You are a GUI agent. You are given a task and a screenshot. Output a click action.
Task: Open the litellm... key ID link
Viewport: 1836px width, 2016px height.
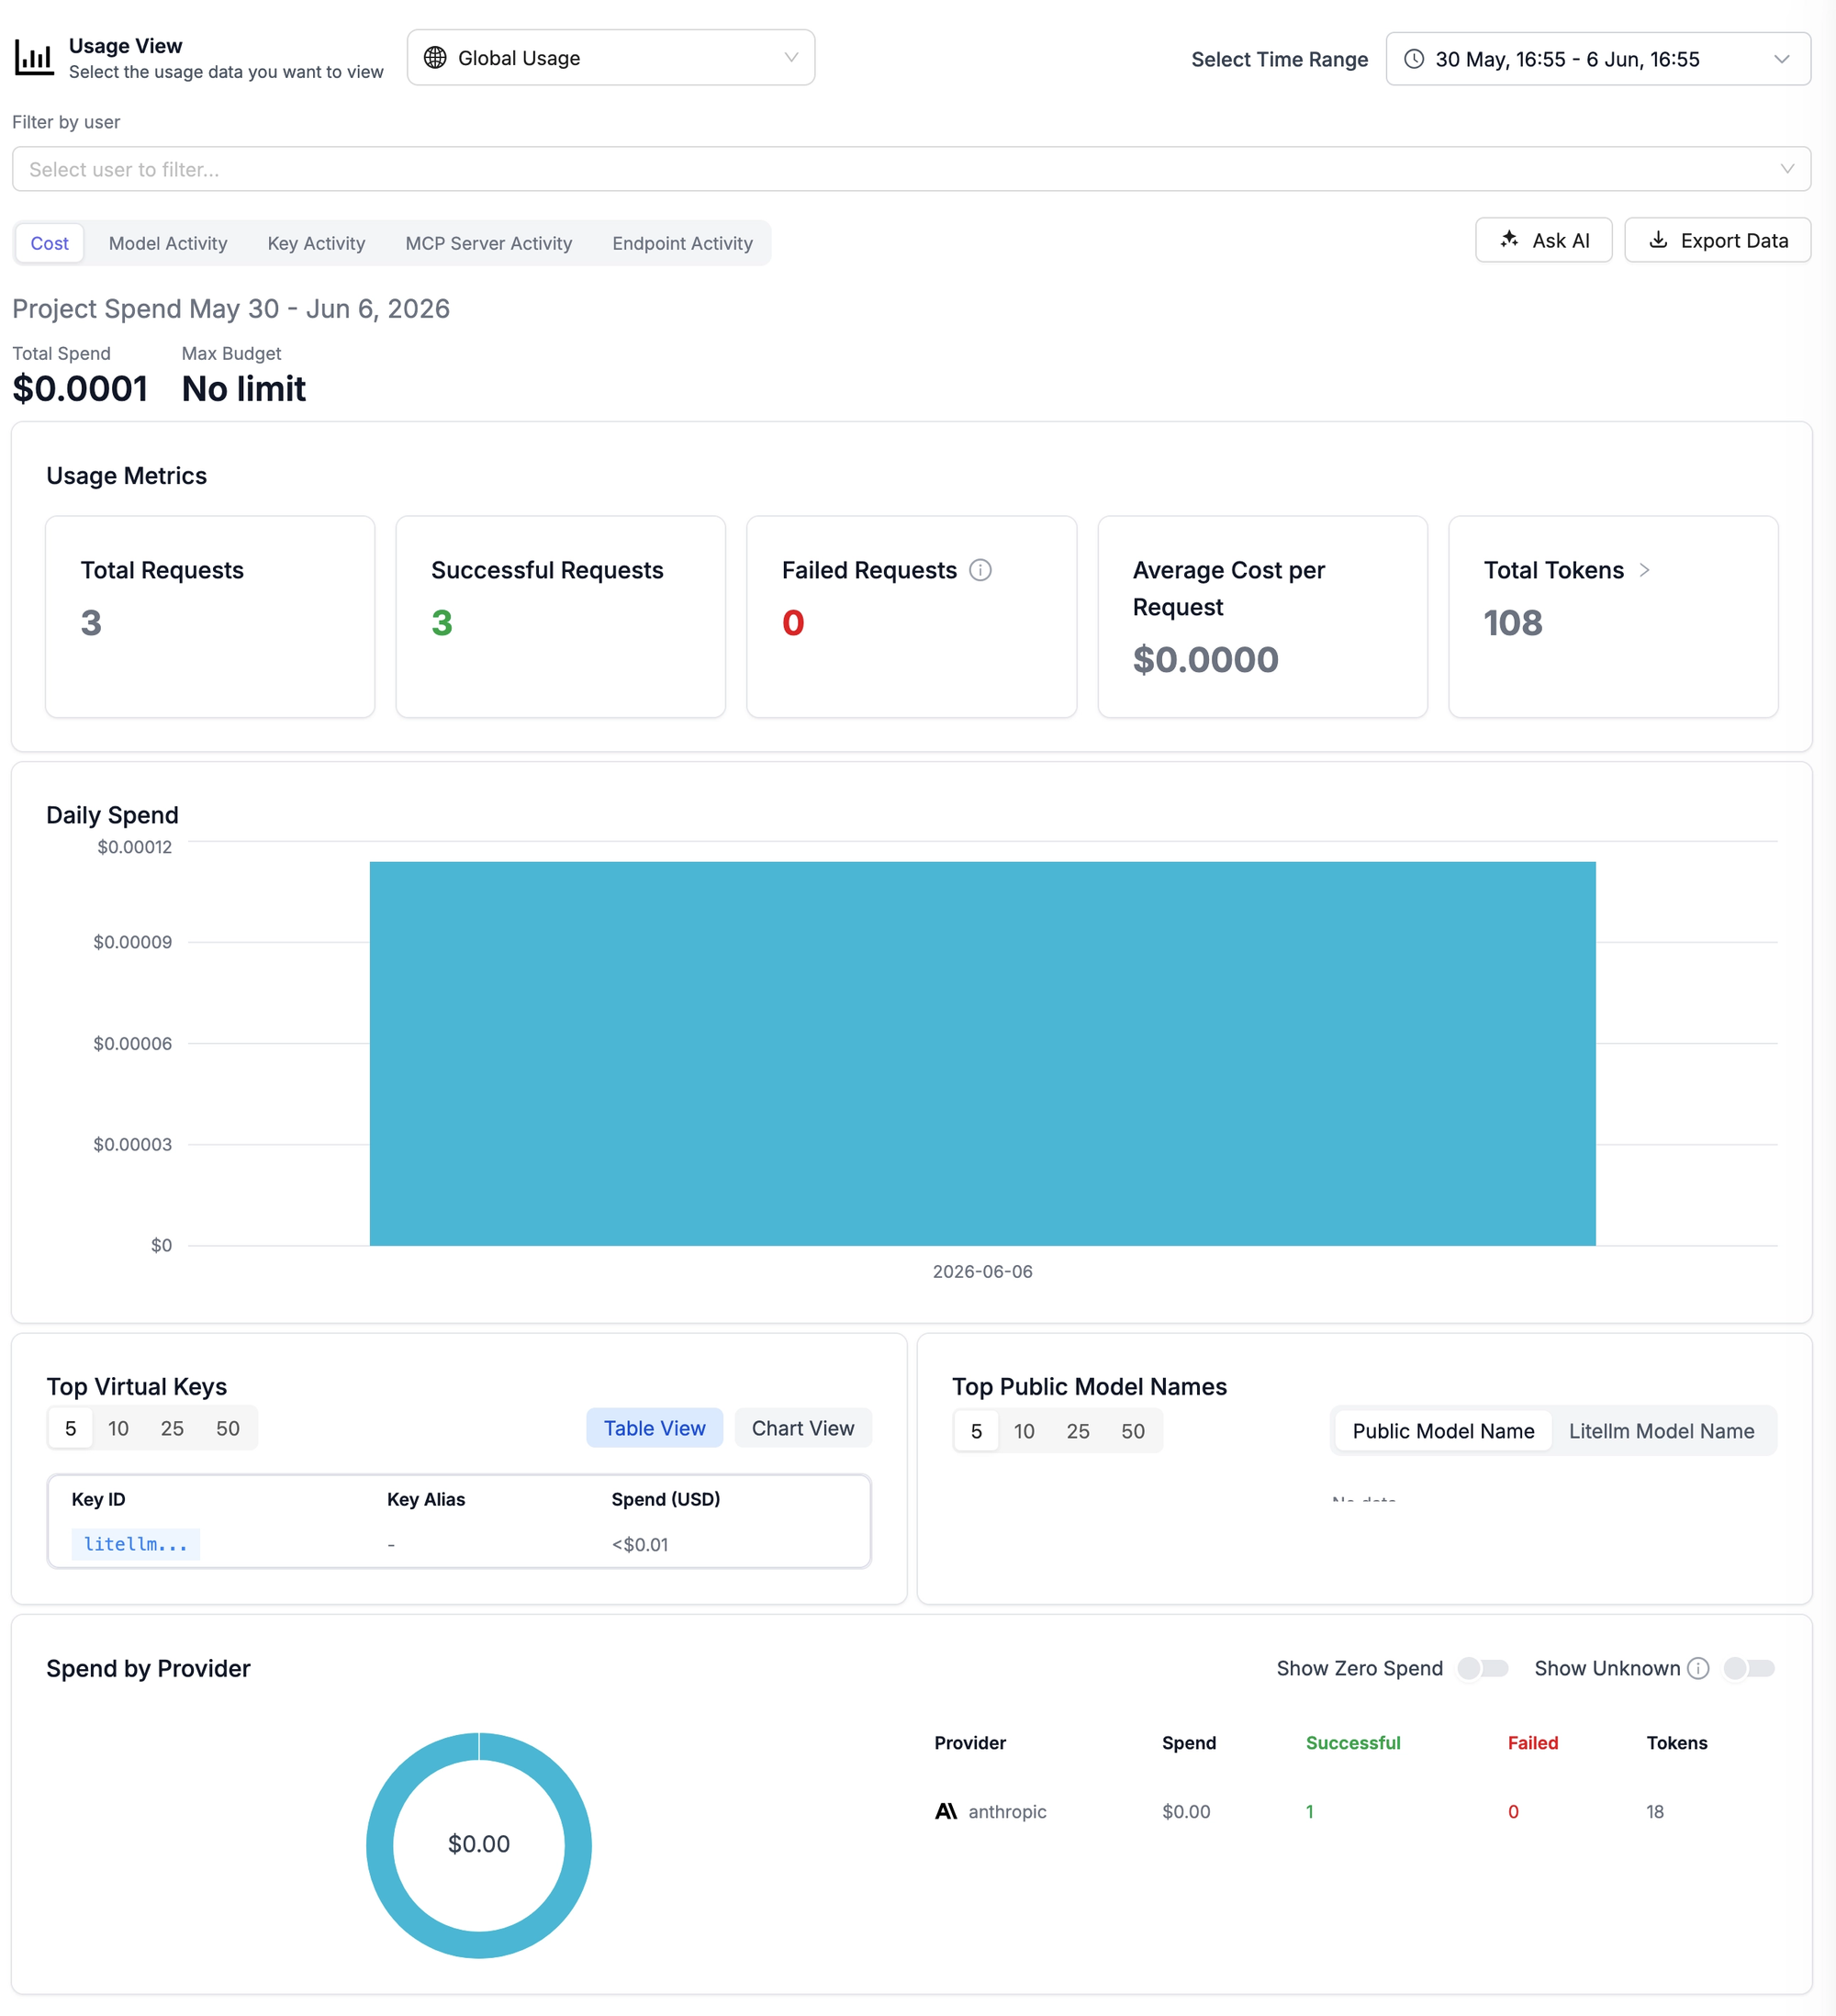[136, 1544]
